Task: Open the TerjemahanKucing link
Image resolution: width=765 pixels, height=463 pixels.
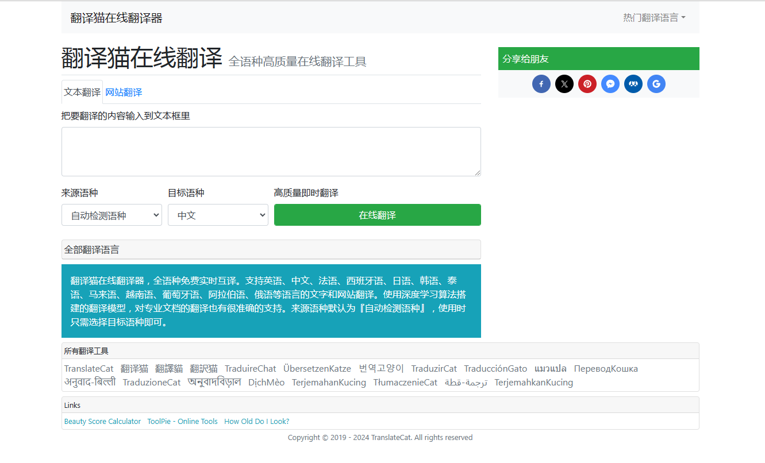Action: (329, 382)
